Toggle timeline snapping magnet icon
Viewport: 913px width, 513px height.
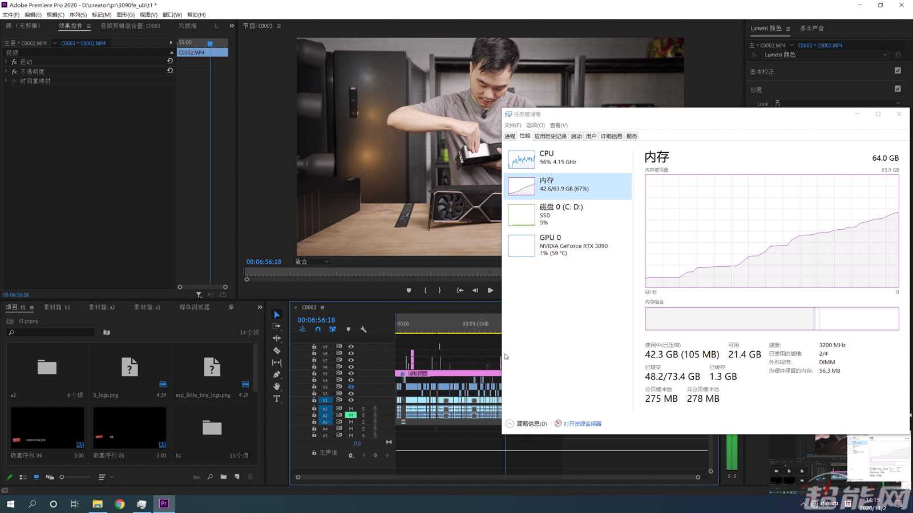(318, 329)
